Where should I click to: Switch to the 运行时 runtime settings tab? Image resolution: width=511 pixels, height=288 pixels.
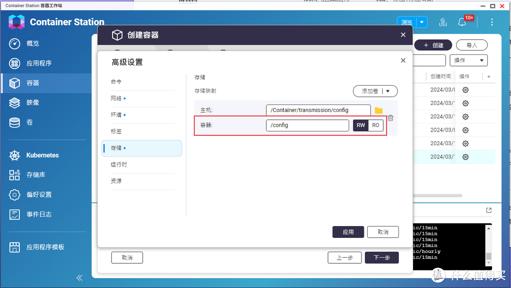pyautogui.click(x=143, y=165)
